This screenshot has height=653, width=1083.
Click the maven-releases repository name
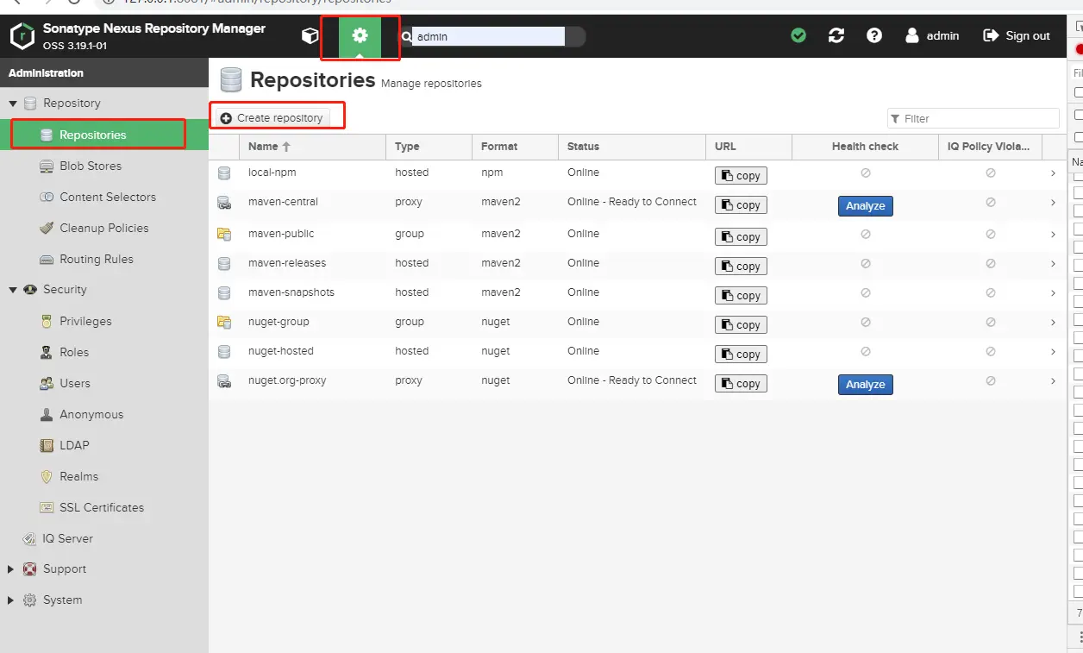click(x=287, y=263)
